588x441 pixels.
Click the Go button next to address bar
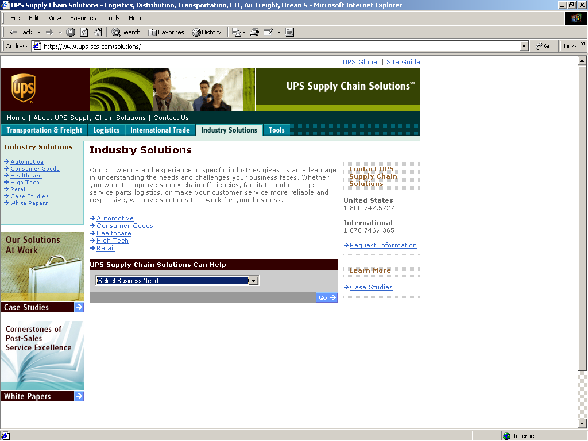(x=544, y=46)
